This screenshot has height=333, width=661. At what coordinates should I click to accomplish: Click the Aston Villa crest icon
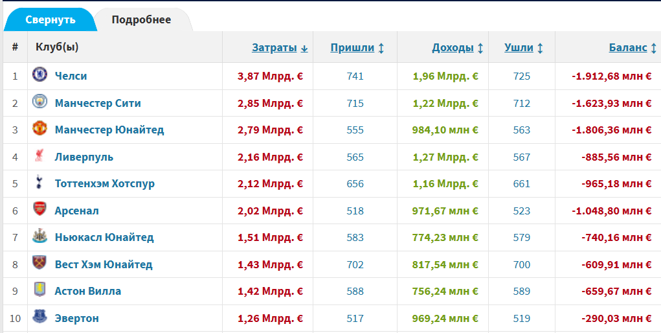[39, 291]
